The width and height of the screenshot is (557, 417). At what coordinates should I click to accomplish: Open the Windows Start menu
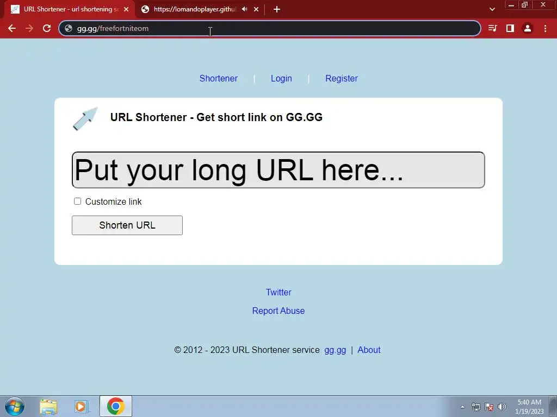tap(15, 406)
